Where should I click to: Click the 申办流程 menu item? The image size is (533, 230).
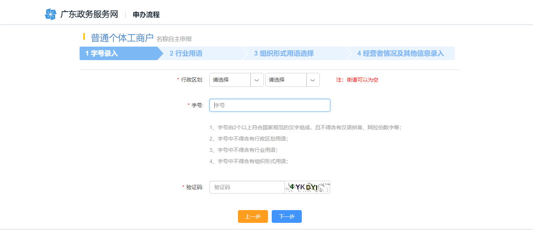[146, 14]
